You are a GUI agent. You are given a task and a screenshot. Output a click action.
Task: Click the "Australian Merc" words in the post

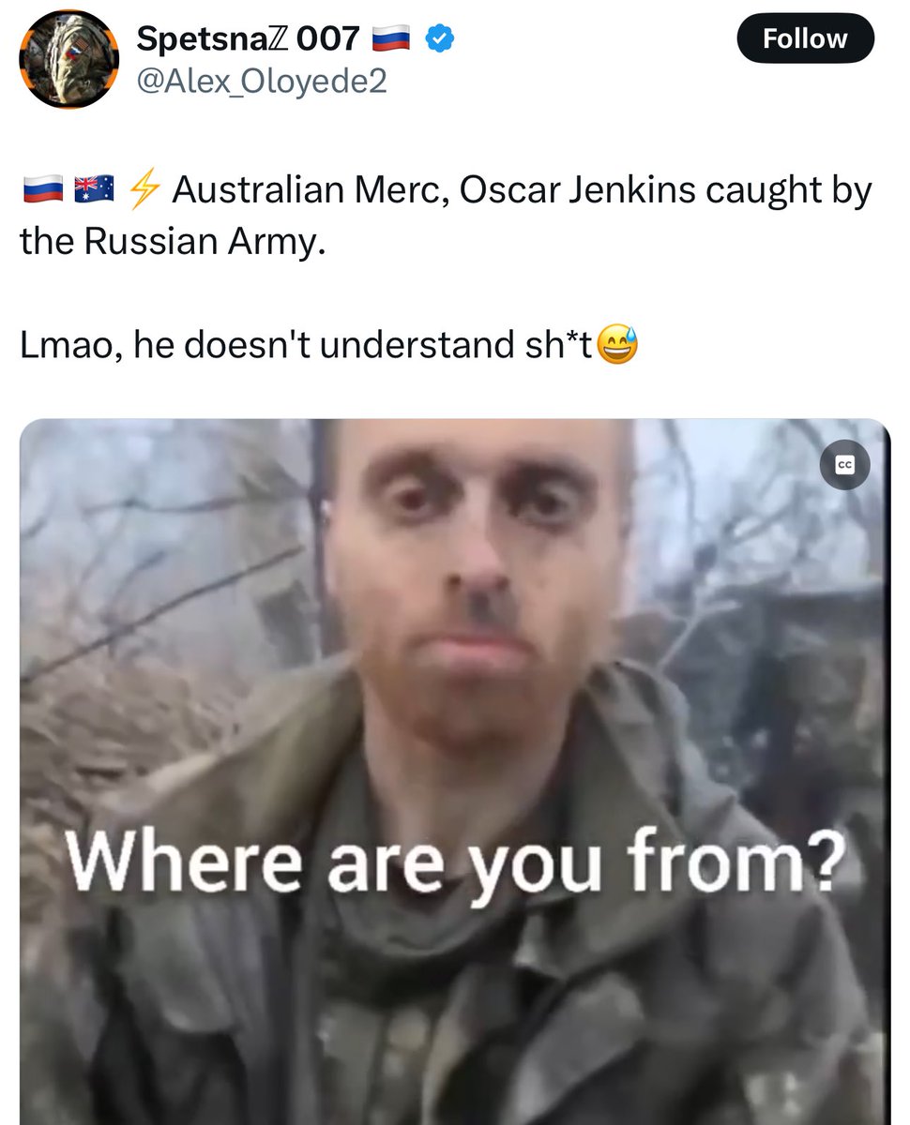(281, 190)
